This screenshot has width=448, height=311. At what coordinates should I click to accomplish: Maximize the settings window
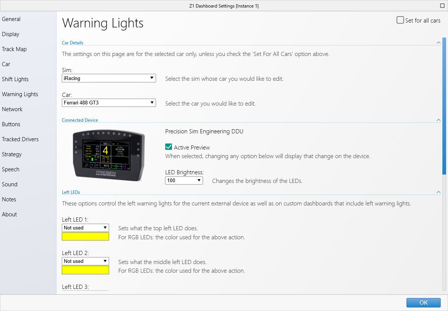tap(442, 6)
